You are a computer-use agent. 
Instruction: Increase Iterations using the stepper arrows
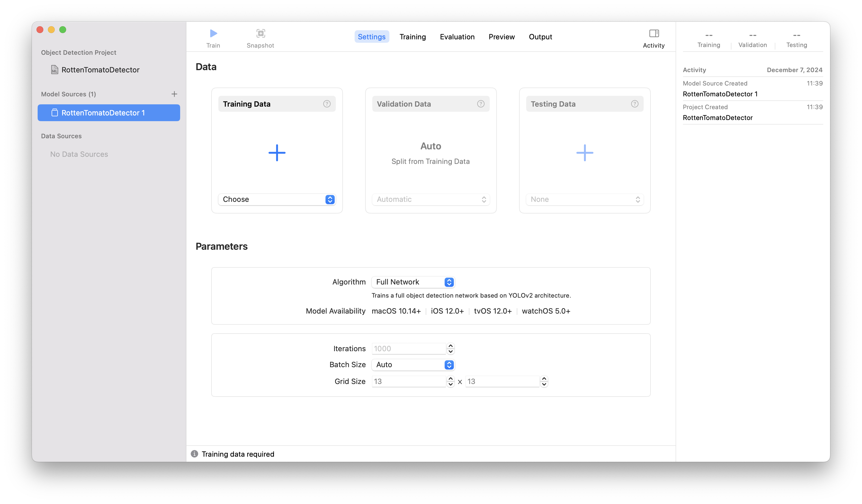click(x=450, y=346)
